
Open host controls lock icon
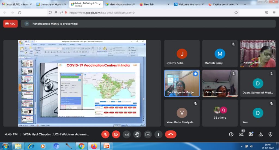click(x=270, y=134)
